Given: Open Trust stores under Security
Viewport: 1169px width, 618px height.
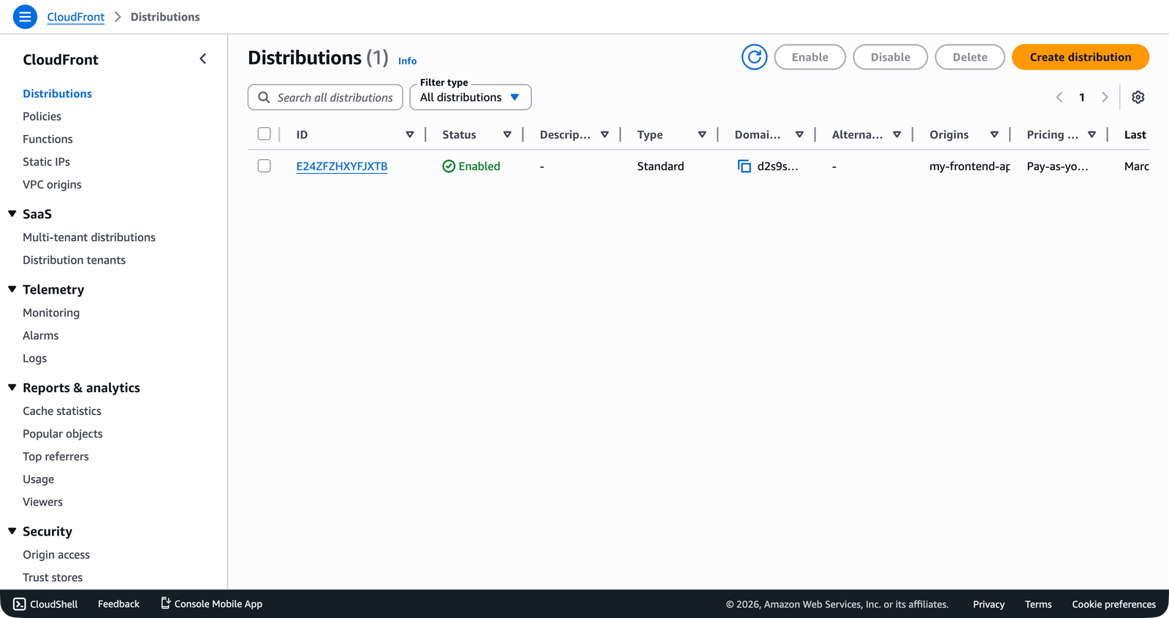Looking at the screenshot, I should click(x=53, y=577).
